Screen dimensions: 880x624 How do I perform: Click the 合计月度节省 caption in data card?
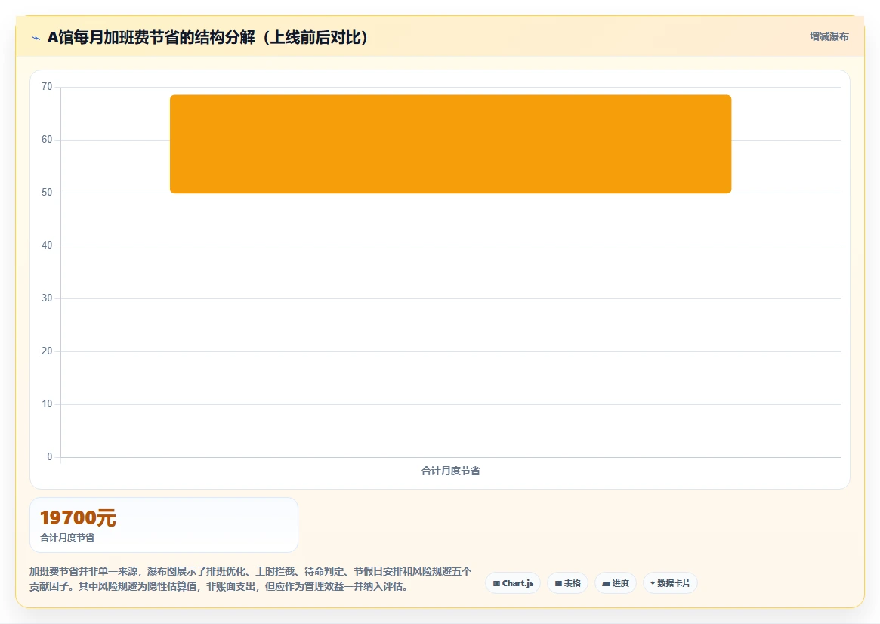tap(67, 538)
